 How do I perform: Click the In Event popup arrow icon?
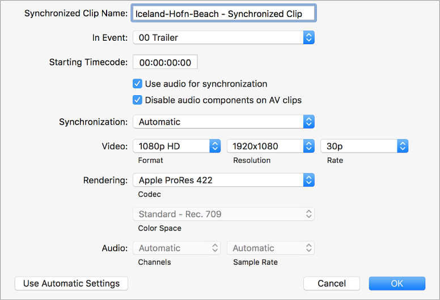[308, 37]
